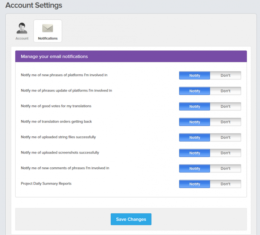Click the Save Changes button
260x235 pixels.
[131, 219]
